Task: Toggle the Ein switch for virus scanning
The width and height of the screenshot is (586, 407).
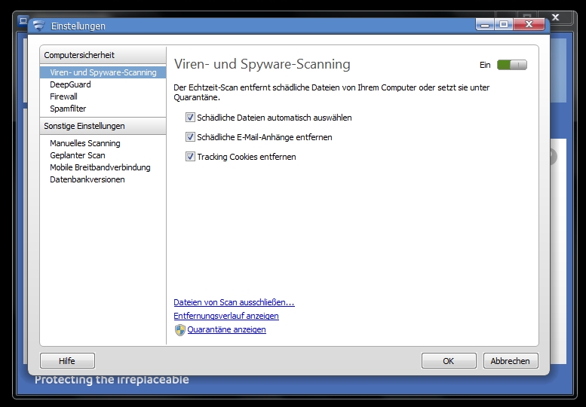Action: tap(511, 65)
